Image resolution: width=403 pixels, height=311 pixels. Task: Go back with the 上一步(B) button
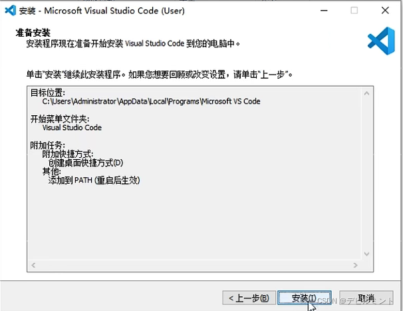(249, 298)
